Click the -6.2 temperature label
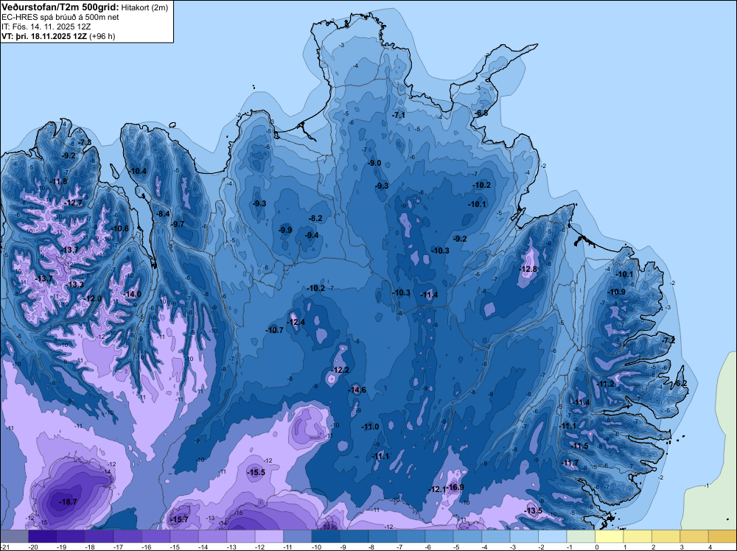Screen dimensions: 737x551 680,383
